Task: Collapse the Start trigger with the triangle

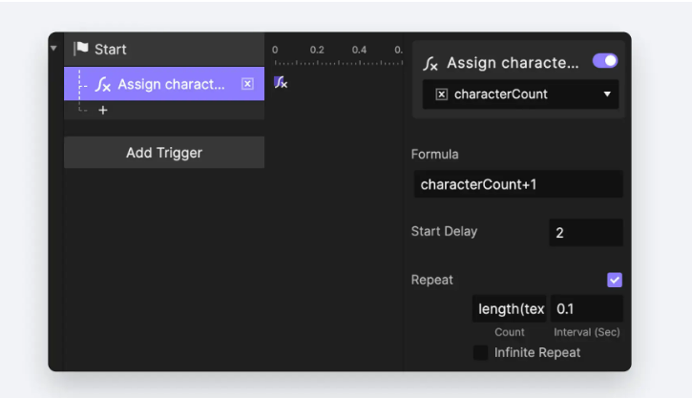Action: pyautogui.click(x=53, y=48)
